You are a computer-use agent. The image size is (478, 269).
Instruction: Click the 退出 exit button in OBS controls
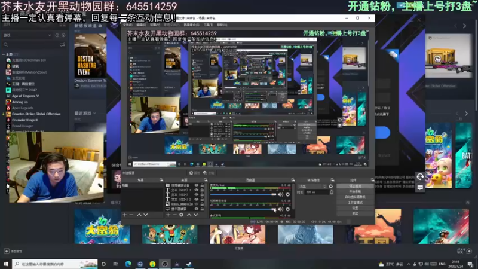tap(355, 213)
